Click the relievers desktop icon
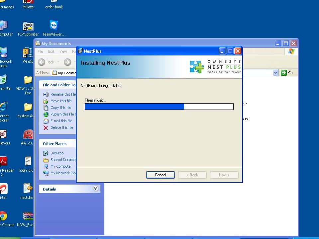319x239 pixels. tap(4, 137)
